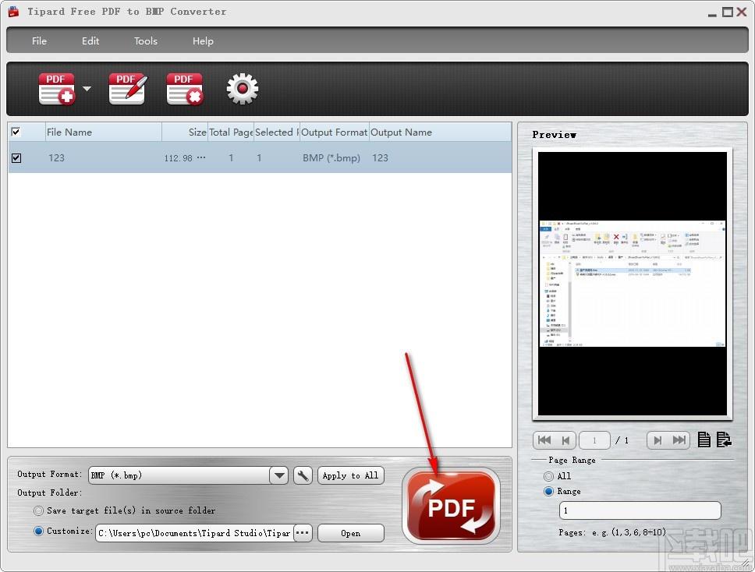Click the Remove PDF icon

185,89
